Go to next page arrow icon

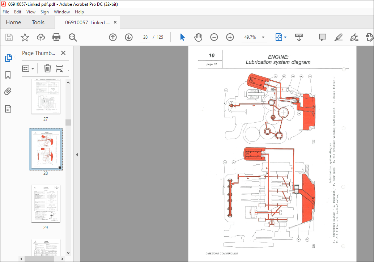click(x=129, y=37)
